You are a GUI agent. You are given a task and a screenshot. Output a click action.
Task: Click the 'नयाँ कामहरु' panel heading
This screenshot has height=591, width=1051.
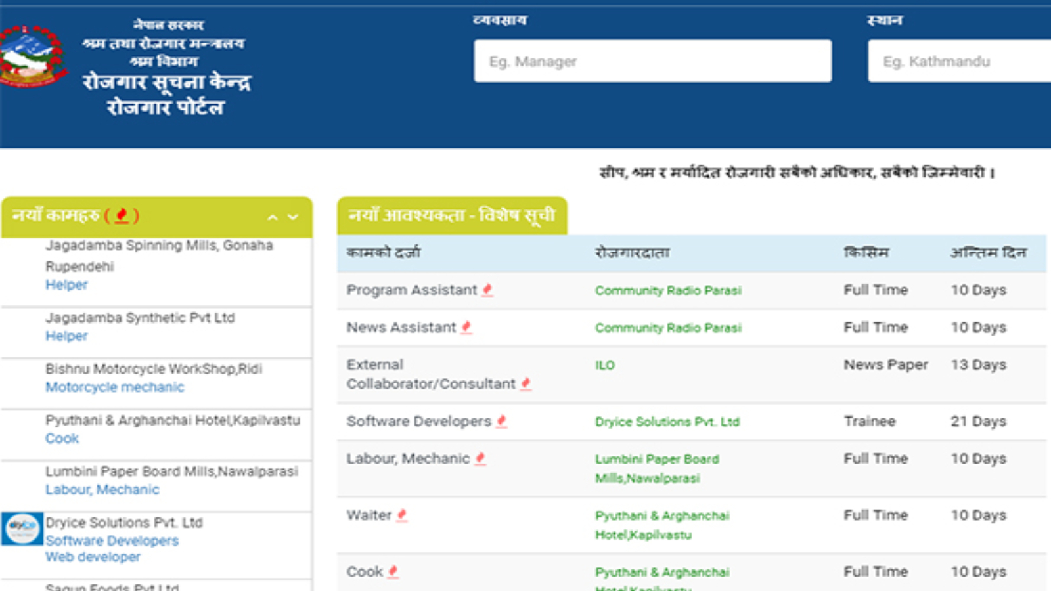56,215
